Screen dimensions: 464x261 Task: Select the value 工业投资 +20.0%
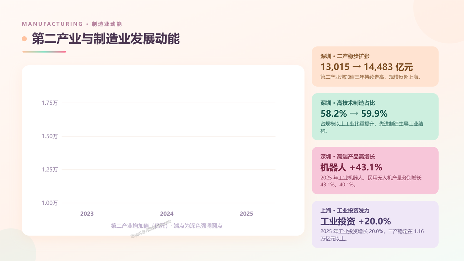[x=356, y=221]
